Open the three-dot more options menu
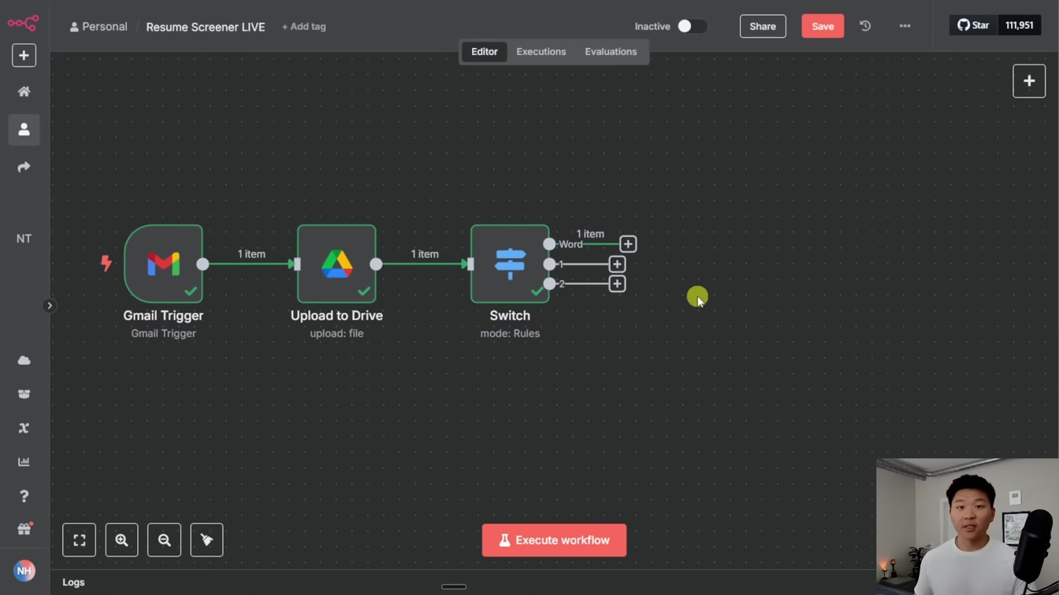This screenshot has height=595, width=1059. point(905,26)
